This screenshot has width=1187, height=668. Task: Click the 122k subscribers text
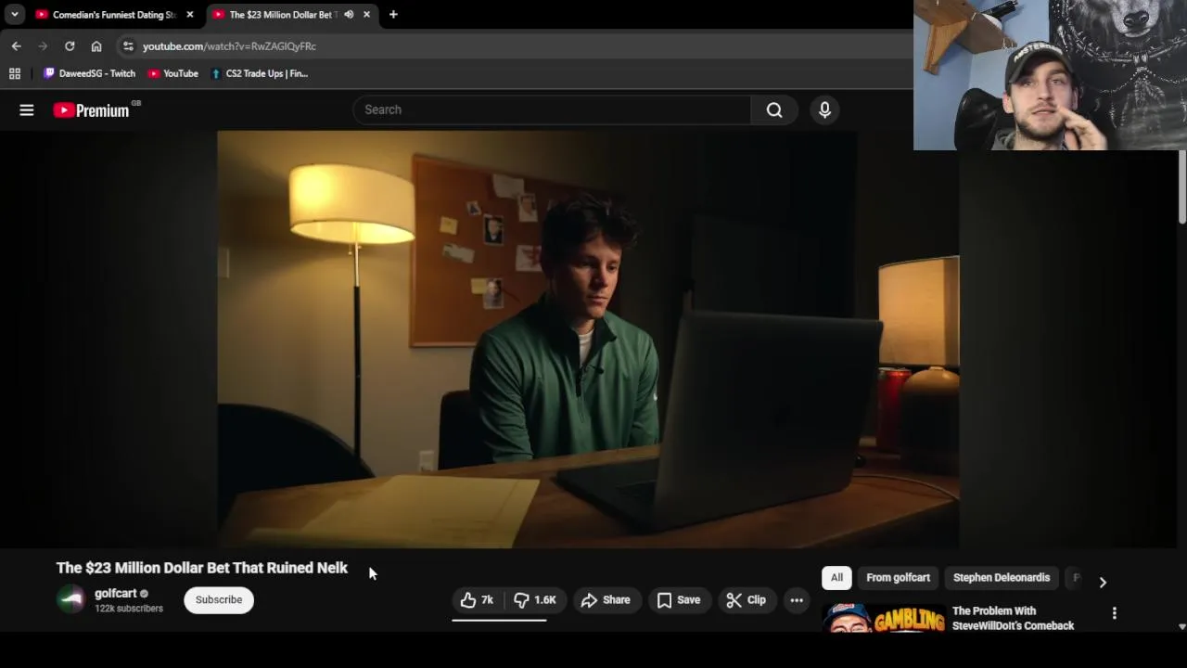(x=129, y=609)
